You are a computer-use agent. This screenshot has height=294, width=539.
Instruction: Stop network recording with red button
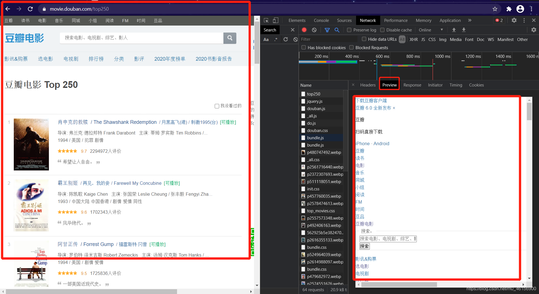[304, 30]
